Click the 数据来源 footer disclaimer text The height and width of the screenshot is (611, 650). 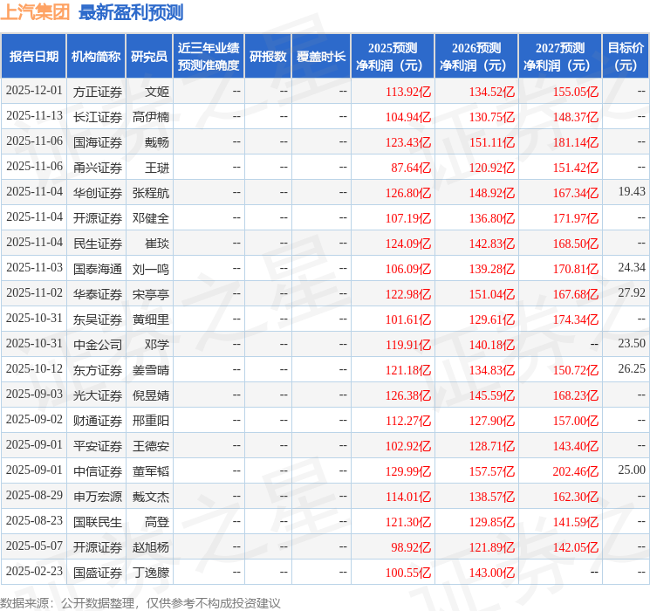[x=140, y=602]
